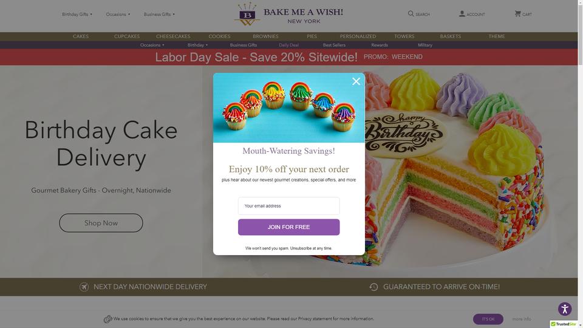The width and height of the screenshot is (583, 328).
Task: Select CUPCAKES in the category menu
Action: [x=127, y=36]
